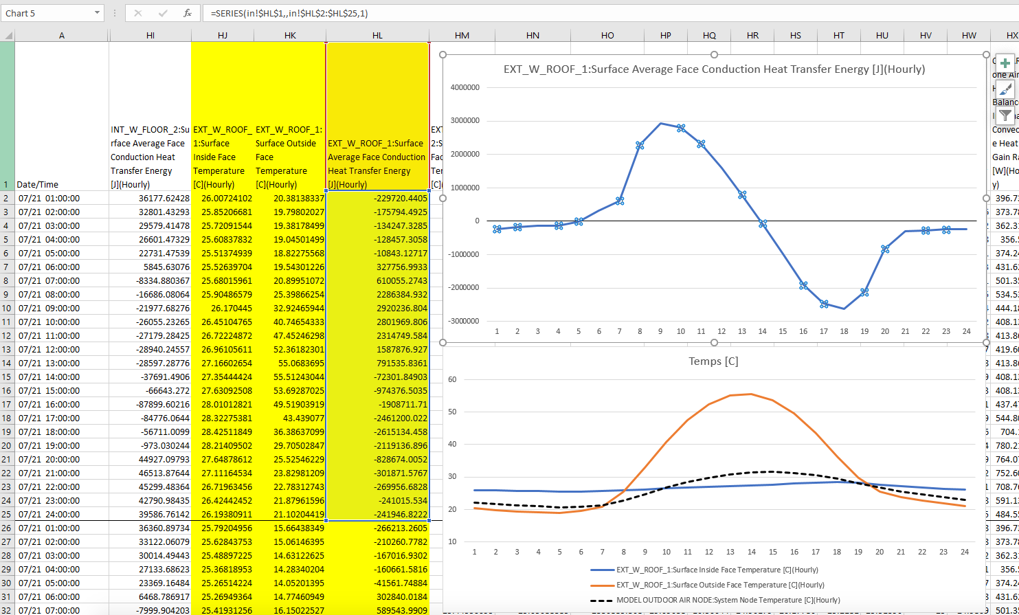Select column HM header
Screen dimensions: 1019x615
pyautogui.click(x=462, y=35)
